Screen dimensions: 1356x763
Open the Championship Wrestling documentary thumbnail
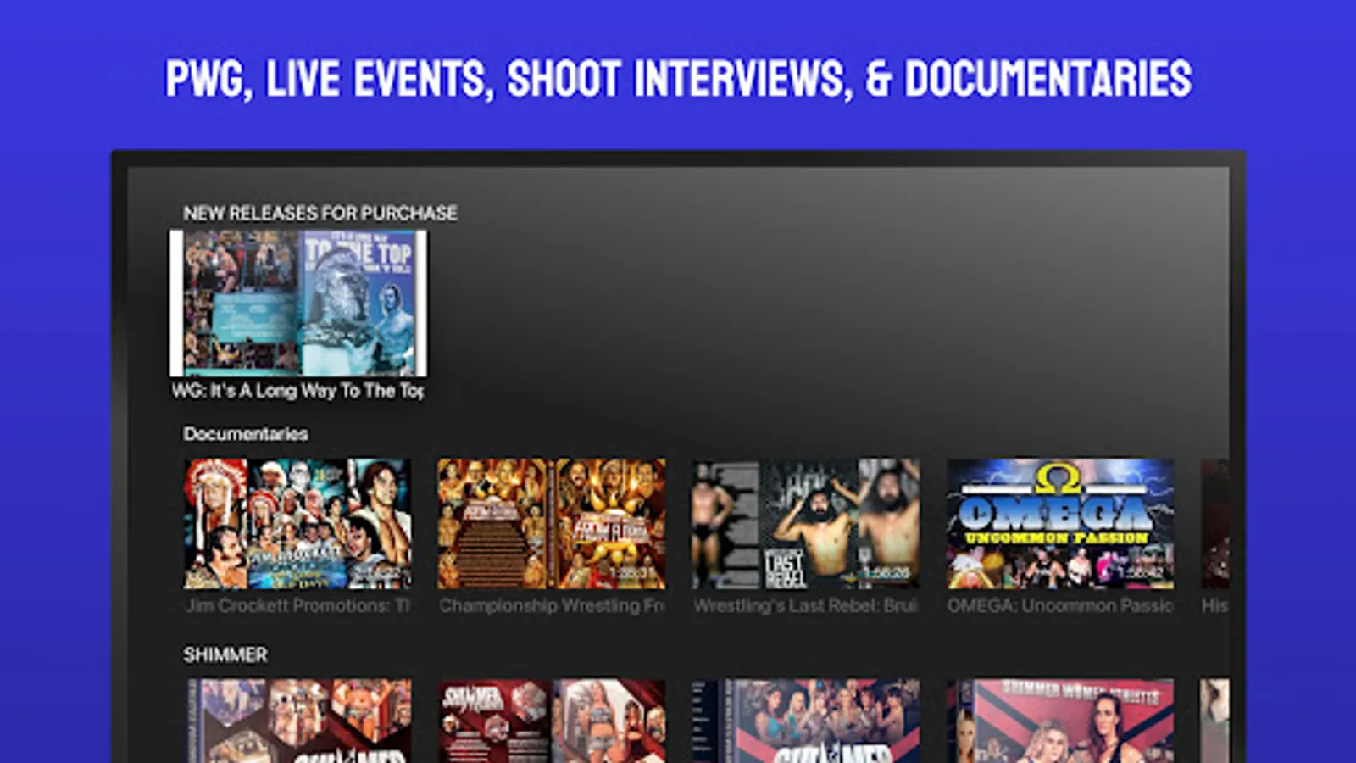click(x=552, y=524)
